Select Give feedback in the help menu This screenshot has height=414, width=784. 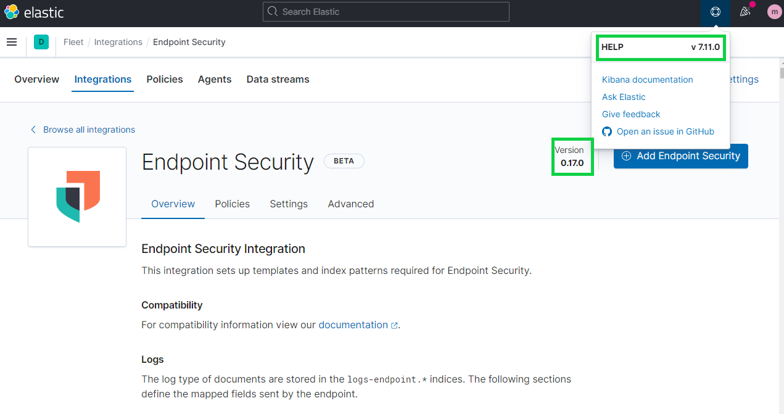630,114
